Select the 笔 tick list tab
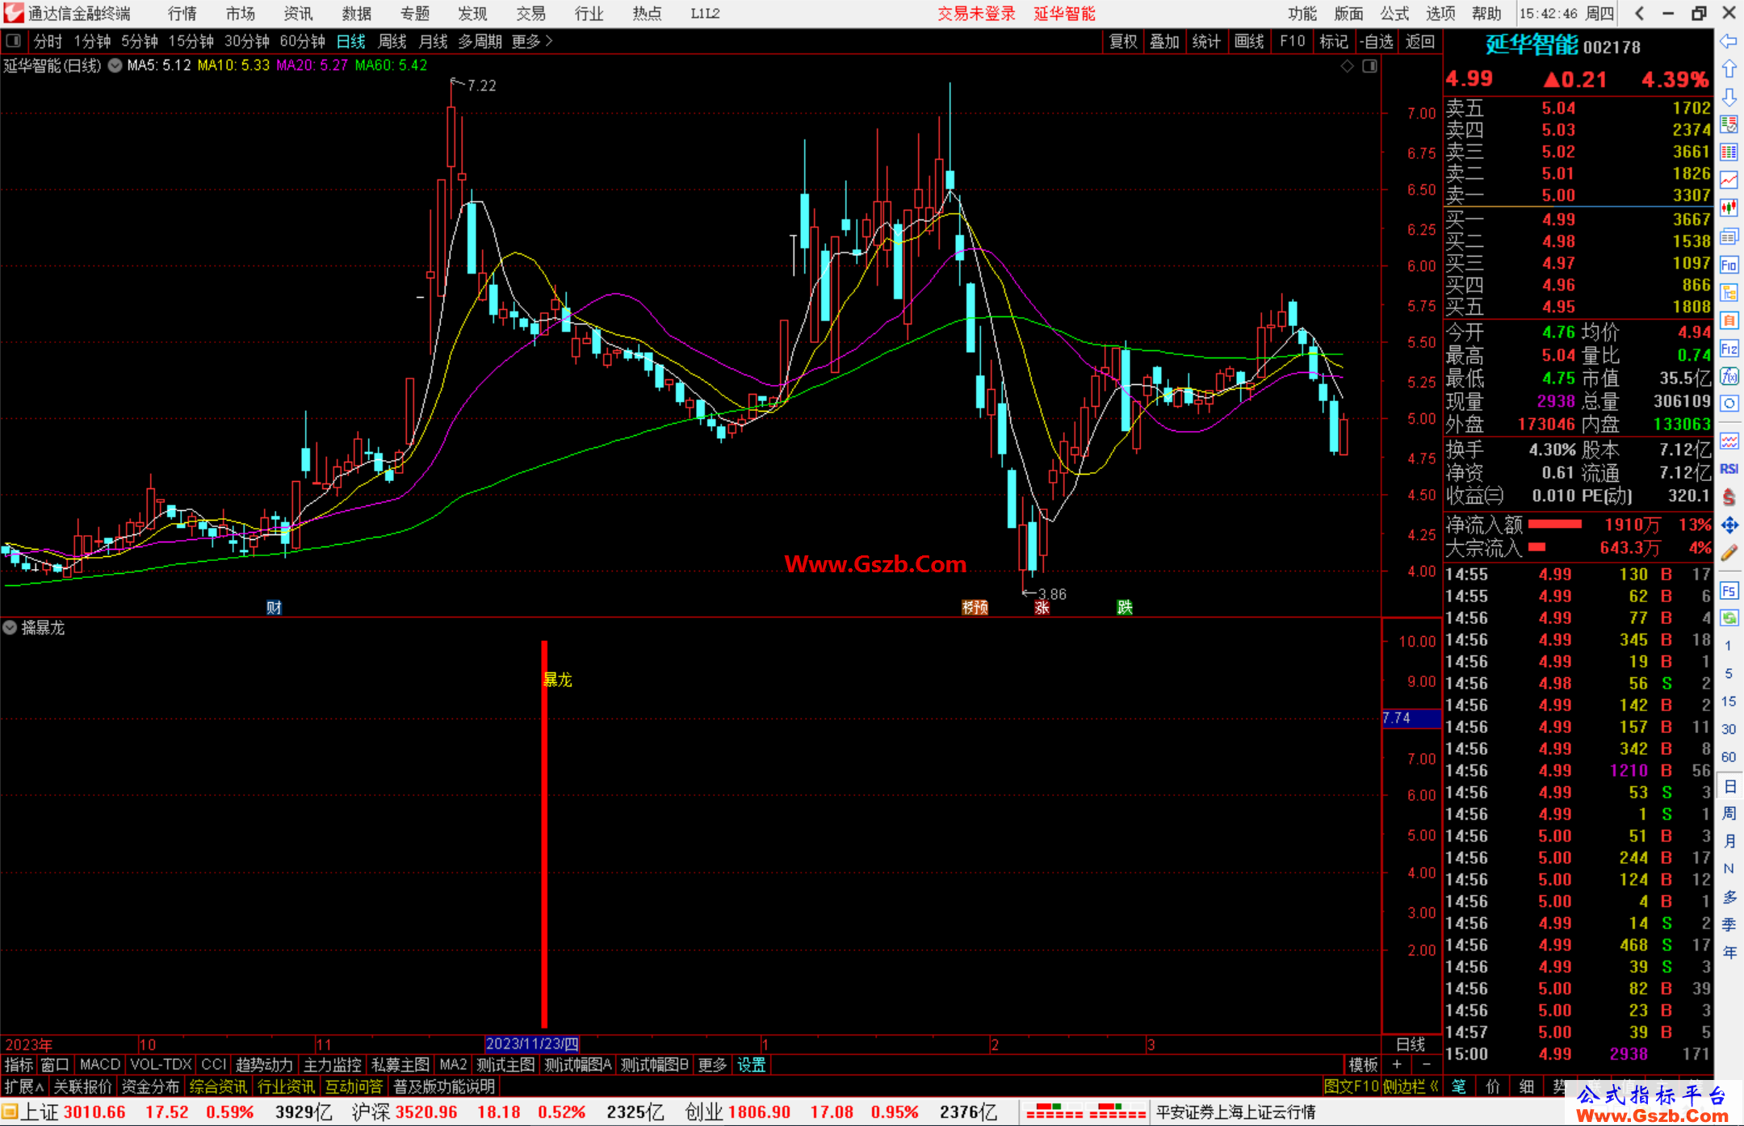Screen dimensions: 1744x1126 coord(1459,1086)
